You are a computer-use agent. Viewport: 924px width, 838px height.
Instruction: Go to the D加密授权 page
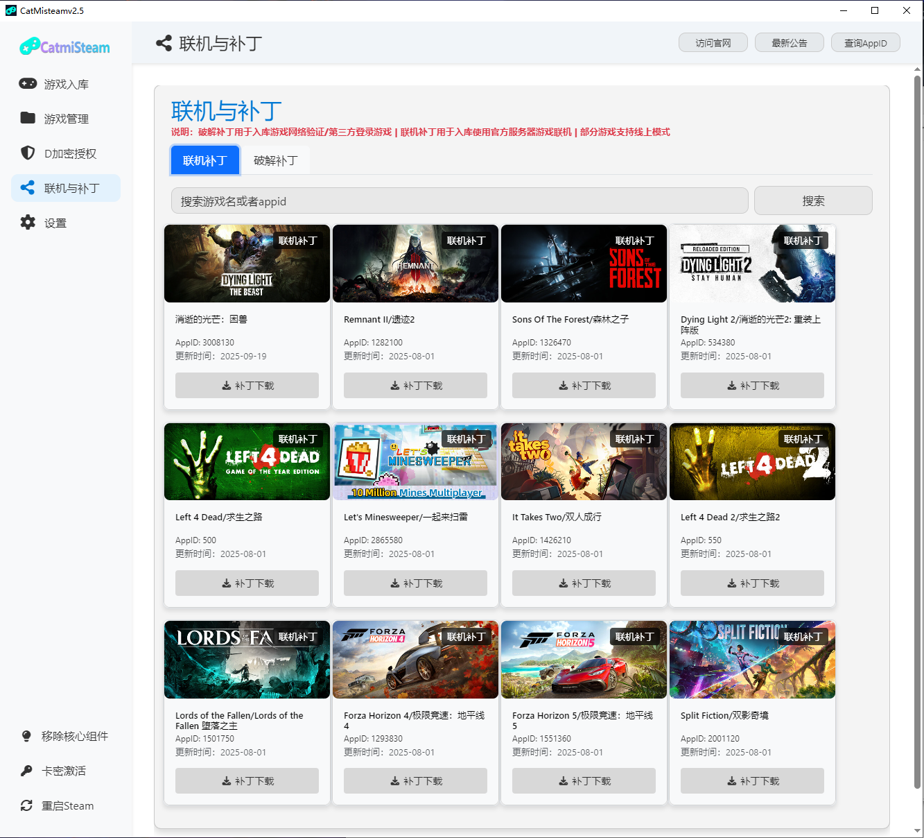point(66,153)
